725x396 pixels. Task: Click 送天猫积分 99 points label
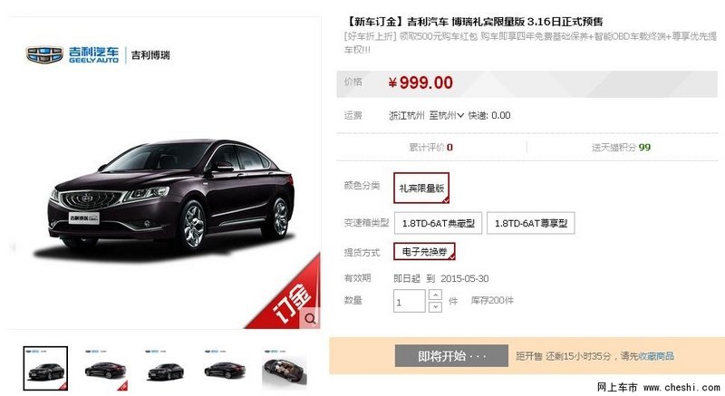(621, 148)
